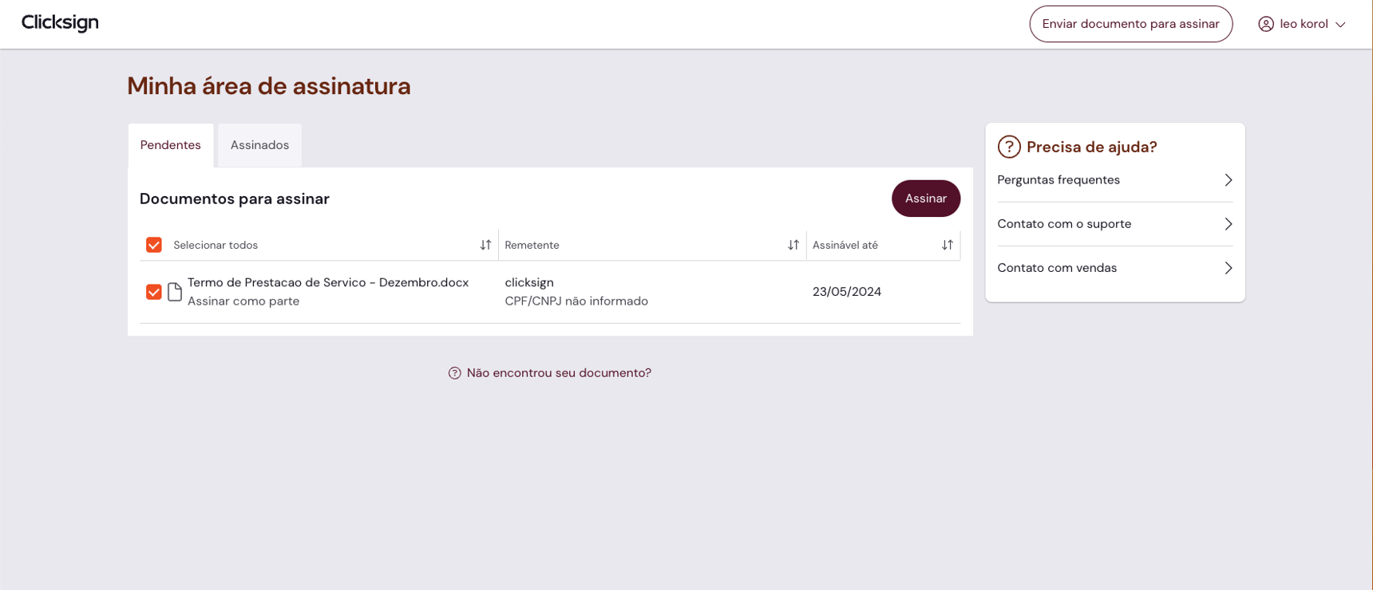Click the question icon before Não encontrou seu documento
This screenshot has height=590, width=1373.
454,372
